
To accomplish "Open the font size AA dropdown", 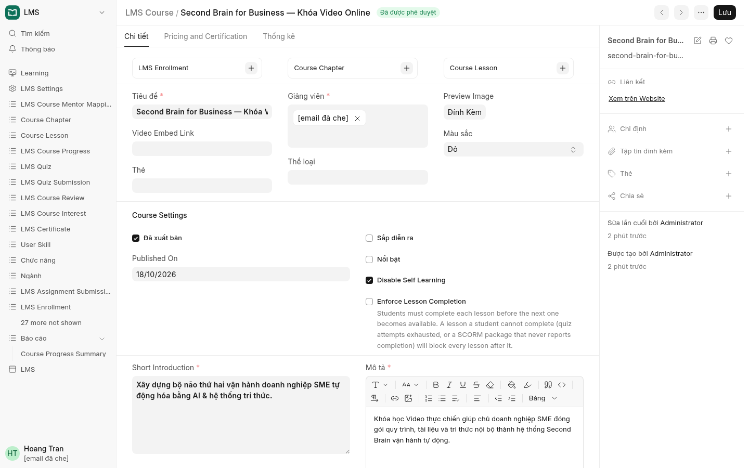I will (410, 385).
